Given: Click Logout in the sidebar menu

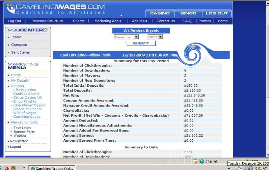Looking at the screenshot, I should coord(16,147).
